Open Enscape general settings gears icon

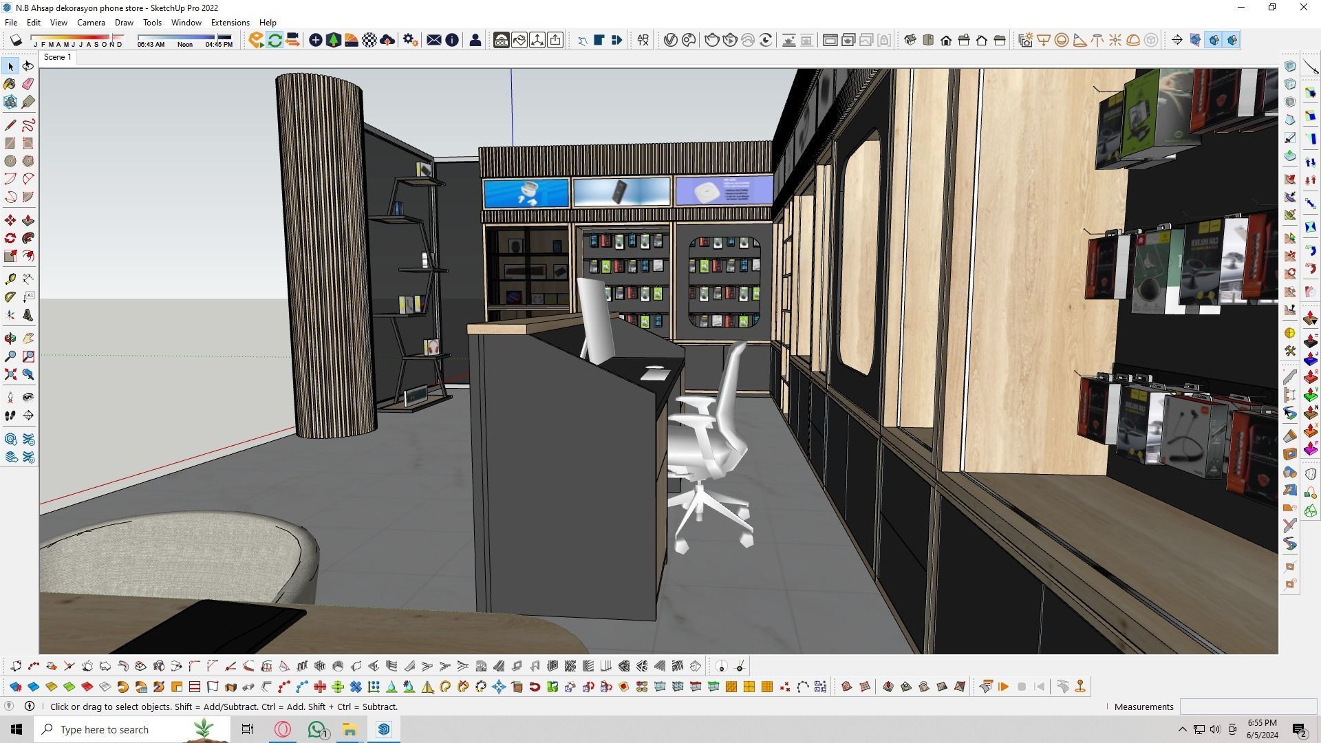tap(411, 40)
